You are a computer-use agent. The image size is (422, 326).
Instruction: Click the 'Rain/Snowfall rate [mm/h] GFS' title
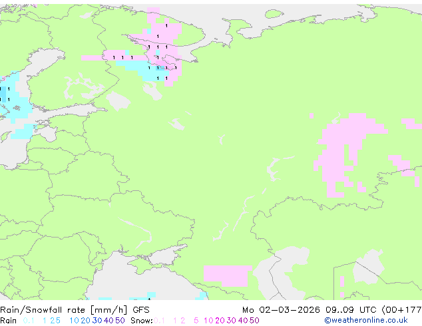pyautogui.click(x=75, y=310)
